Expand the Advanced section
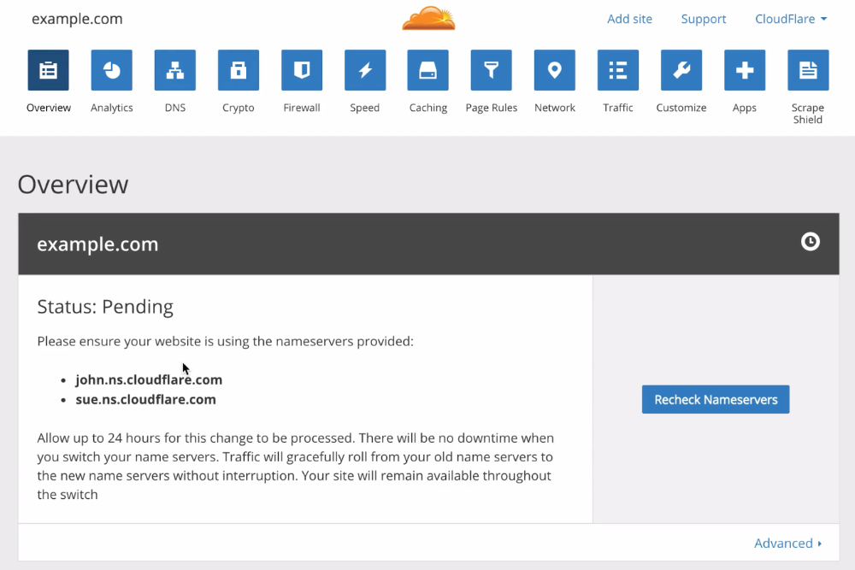This screenshot has height=570, width=855. (788, 544)
